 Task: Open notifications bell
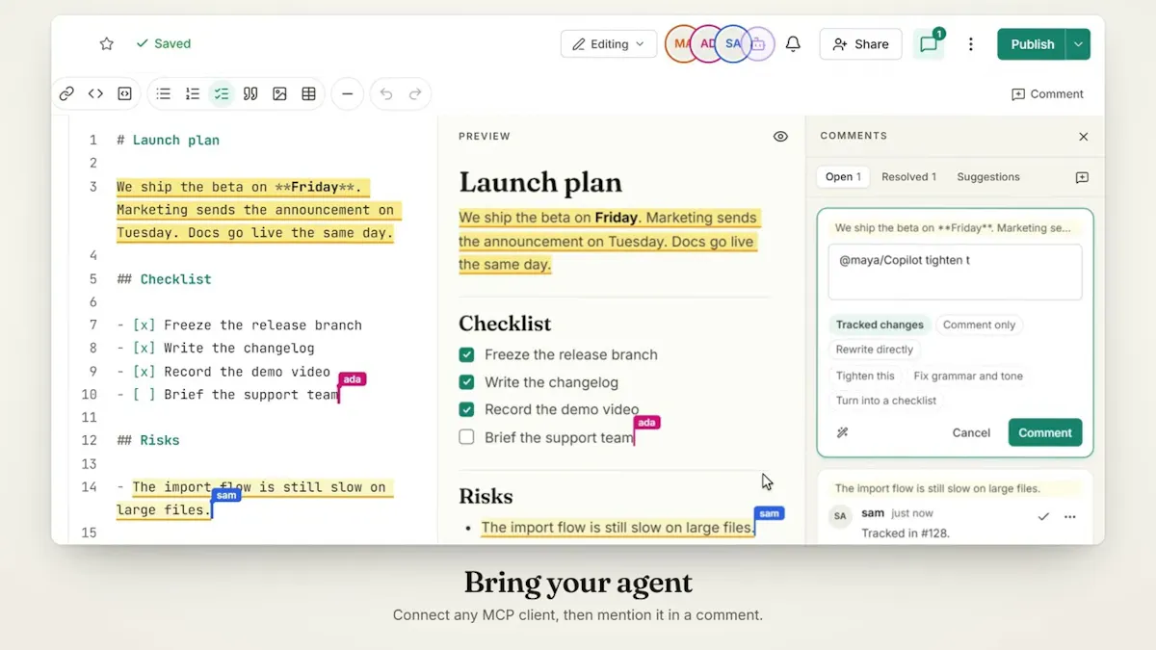pos(793,44)
